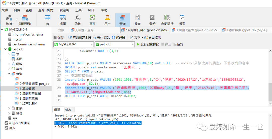Open the pet_db database dropdown
Image resolution: width=272 pixels, height=139 pixels.
pos(115,44)
